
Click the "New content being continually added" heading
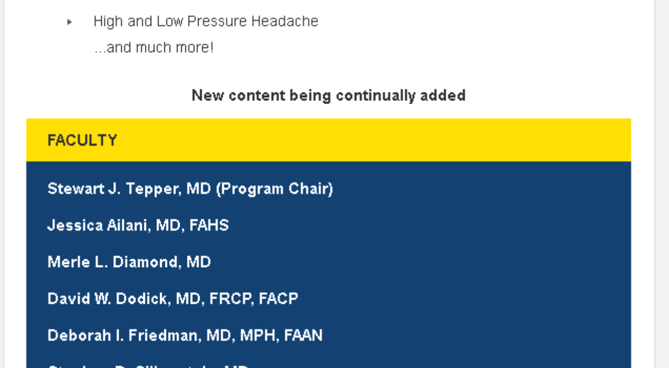[x=328, y=95]
